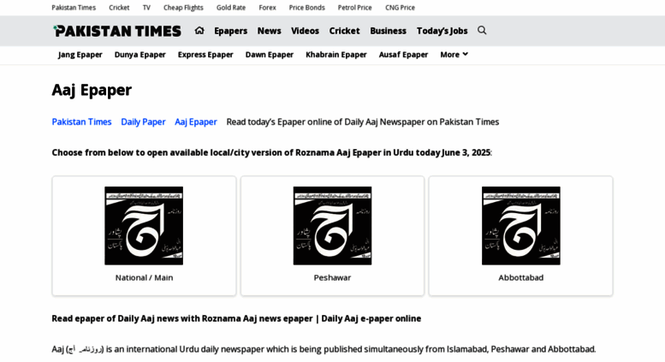Open the Peshawar Aaj epaper thumbnail
Viewport: 665px width, 362px height.
click(x=332, y=226)
